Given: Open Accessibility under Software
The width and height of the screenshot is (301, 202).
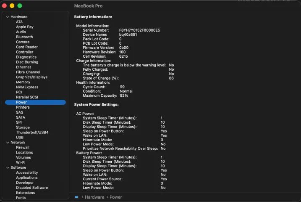Looking at the screenshot, I should (27, 173).
